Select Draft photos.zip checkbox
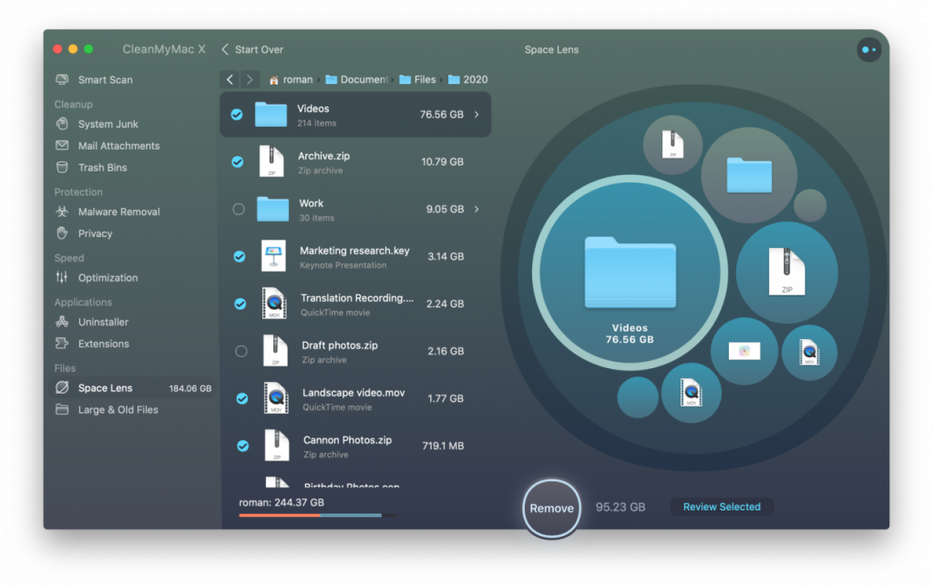 241,351
